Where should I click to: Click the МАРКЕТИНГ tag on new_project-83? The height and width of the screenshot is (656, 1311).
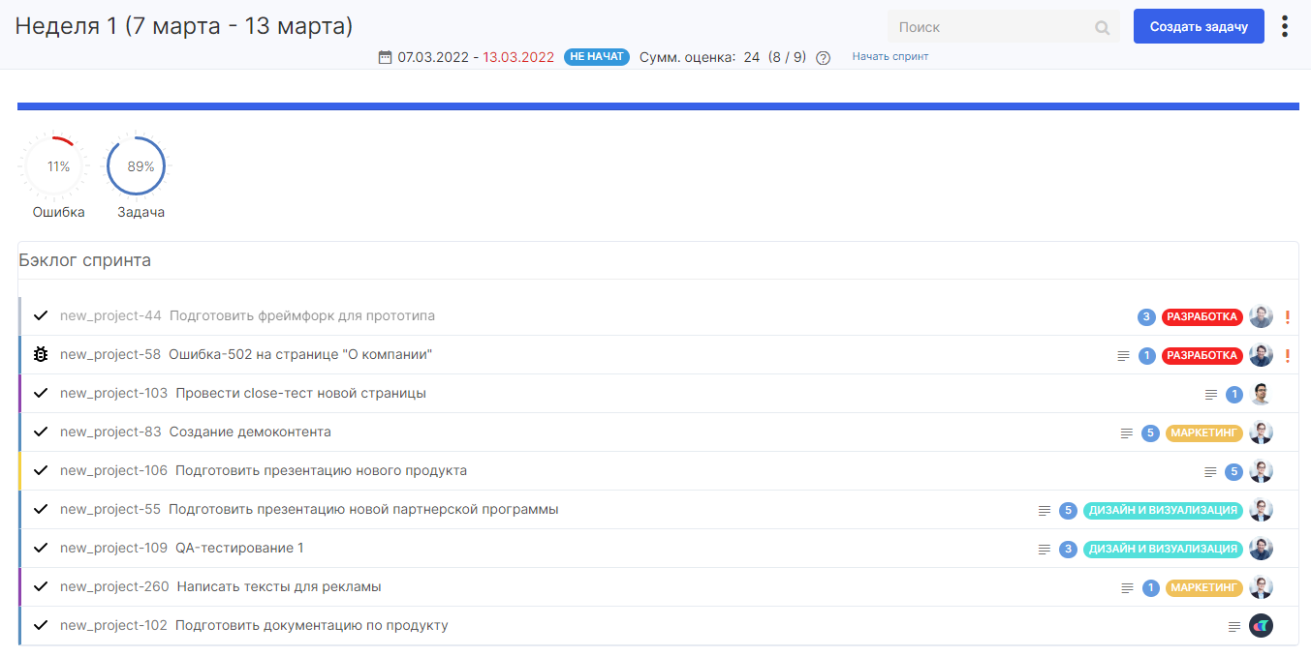pyautogui.click(x=1204, y=432)
